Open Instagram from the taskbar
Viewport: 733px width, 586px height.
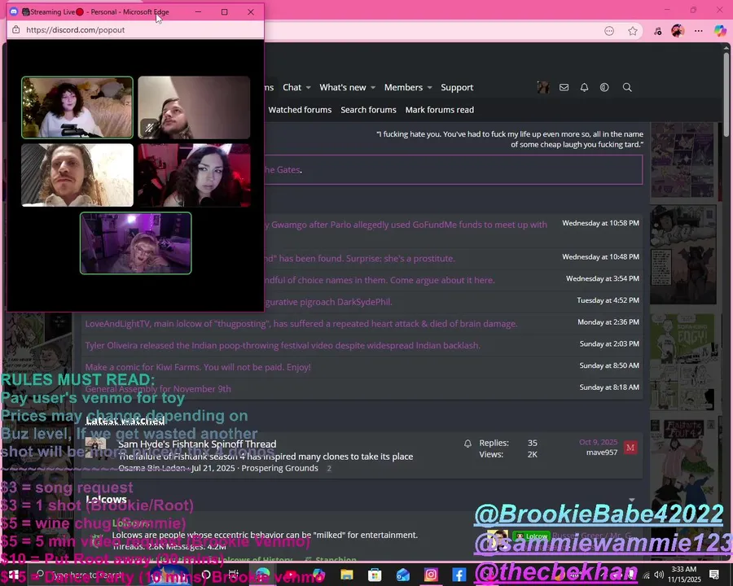point(431,575)
